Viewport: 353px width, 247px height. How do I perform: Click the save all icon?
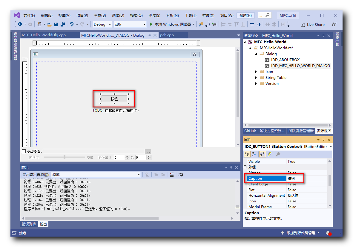(x=63, y=24)
